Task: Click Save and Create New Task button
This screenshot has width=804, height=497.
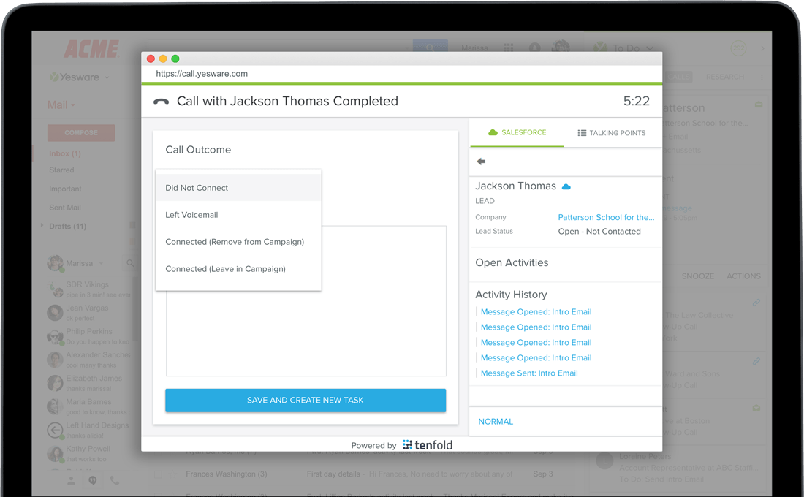Action: point(305,400)
